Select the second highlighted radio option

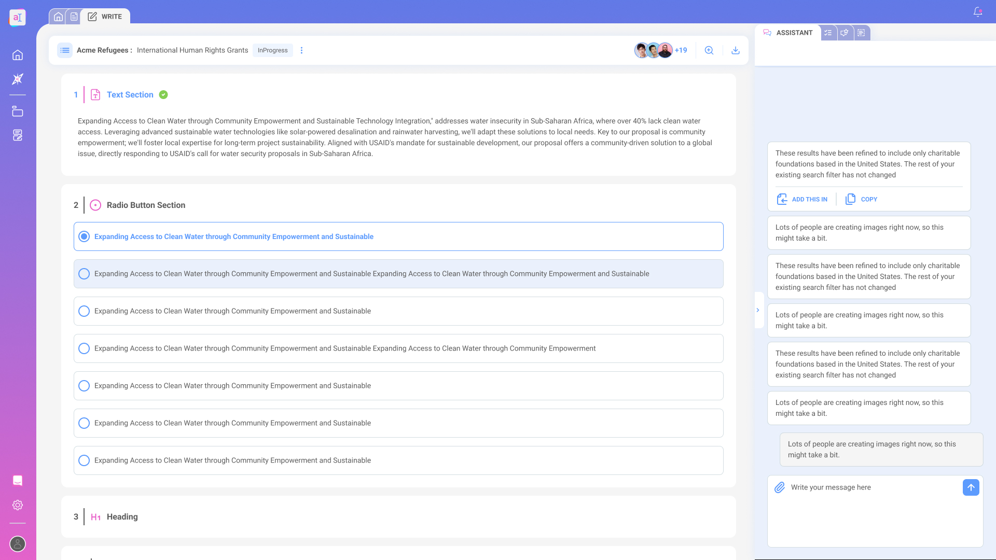[x=398, y=274]
